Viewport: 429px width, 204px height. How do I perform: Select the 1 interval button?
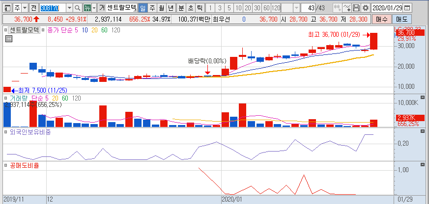pyautogui.click(x=210, y=8)
